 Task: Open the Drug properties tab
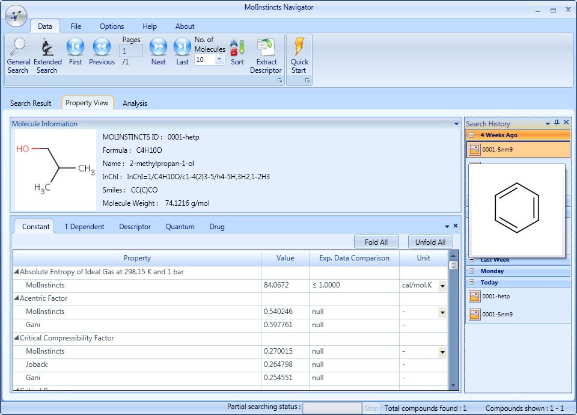[x=217, y=227]
